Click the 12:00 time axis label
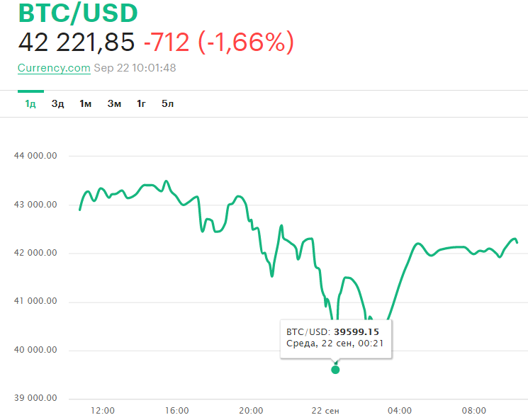This screenshot has height=420, width=528. point(103,410)
